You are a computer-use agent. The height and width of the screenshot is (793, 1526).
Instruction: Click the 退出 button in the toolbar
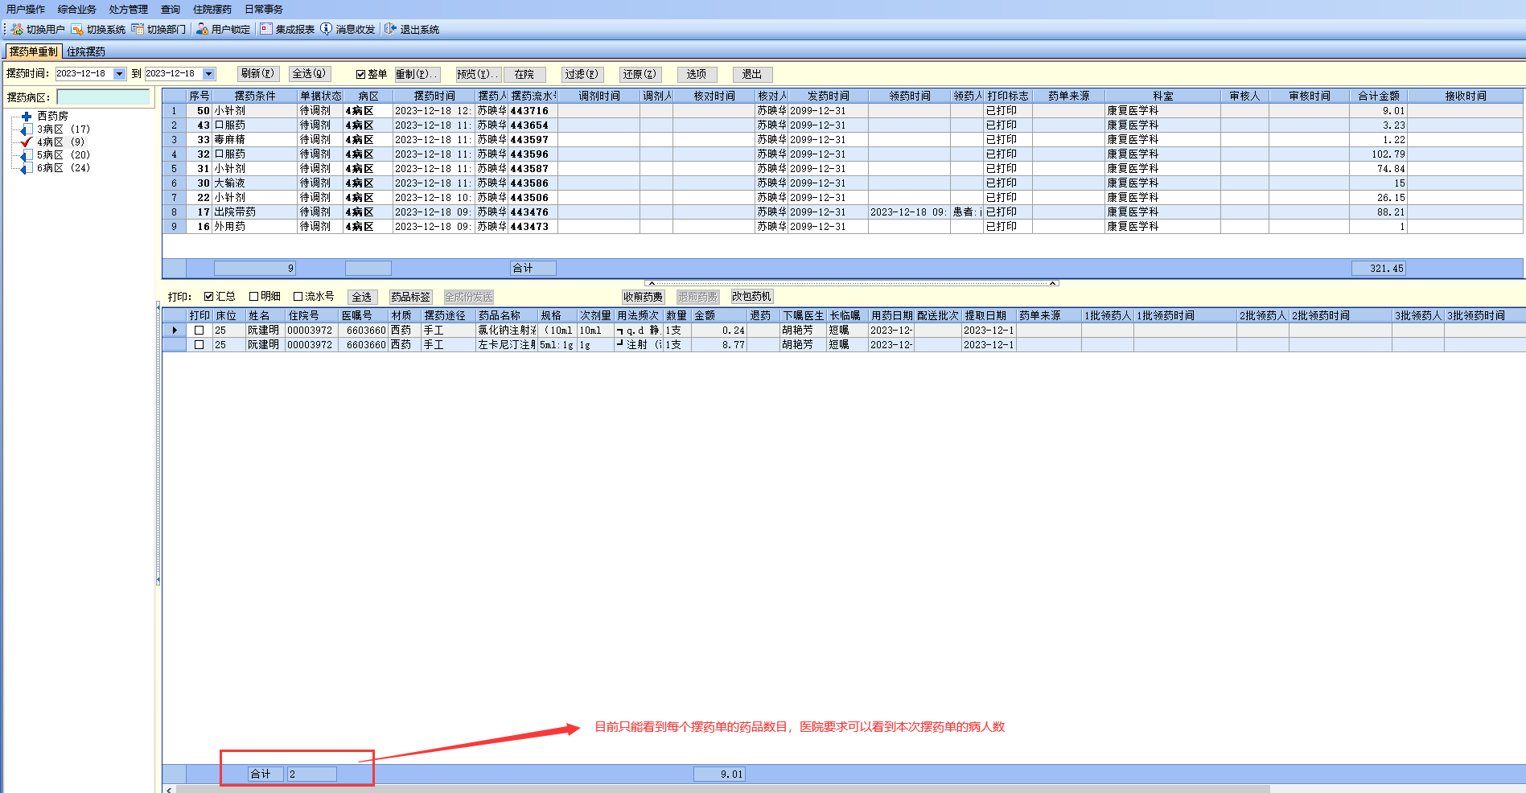752,74
